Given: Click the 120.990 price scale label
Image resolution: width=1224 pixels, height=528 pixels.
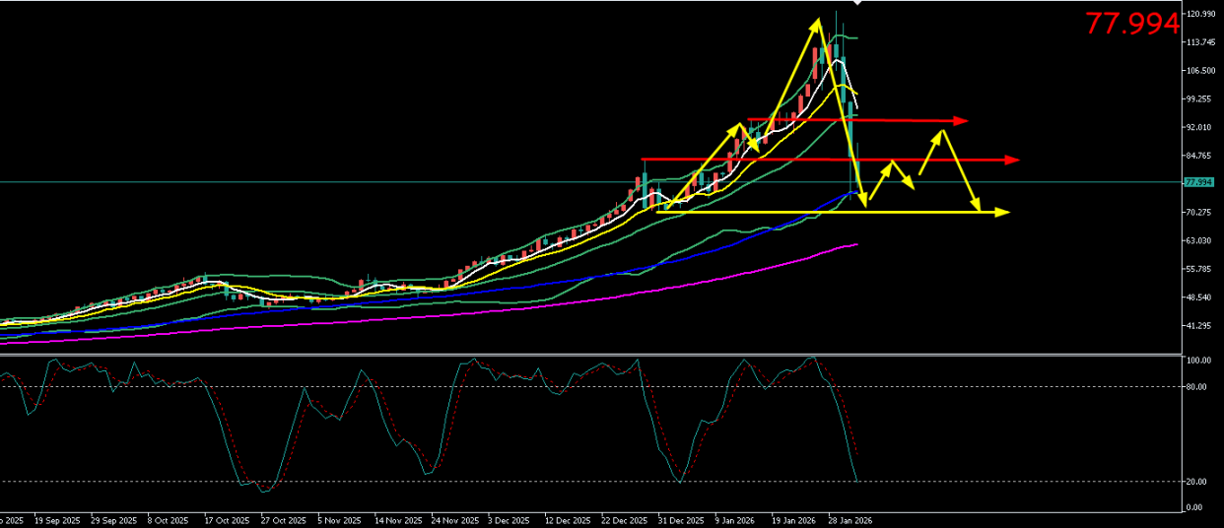Looking at the screenshot, I should click(x=1201, y=14).
